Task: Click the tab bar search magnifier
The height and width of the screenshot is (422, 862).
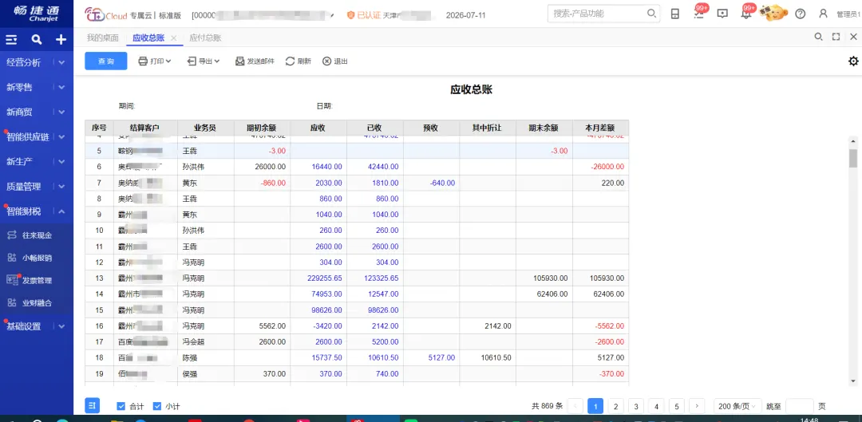Action: [x=819, y=37]
